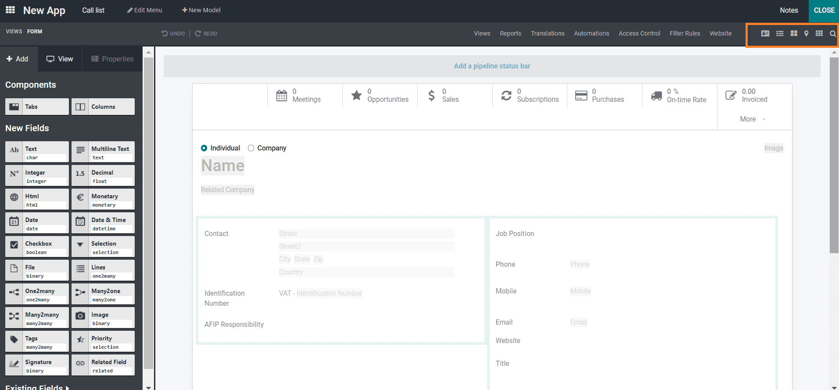Open the Access Control menu item

(x=639, y=33)
